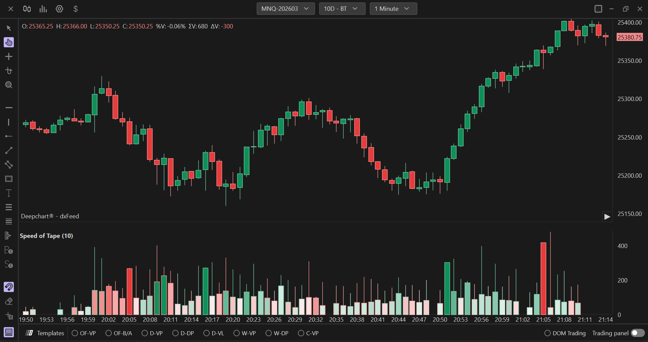
Task: Click the candlestick chart type icon
Action: (27, 9)
